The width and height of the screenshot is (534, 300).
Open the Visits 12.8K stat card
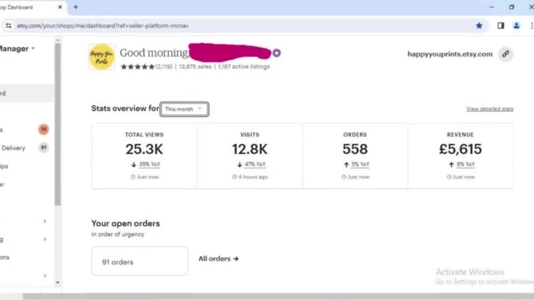tap(249, 156)
